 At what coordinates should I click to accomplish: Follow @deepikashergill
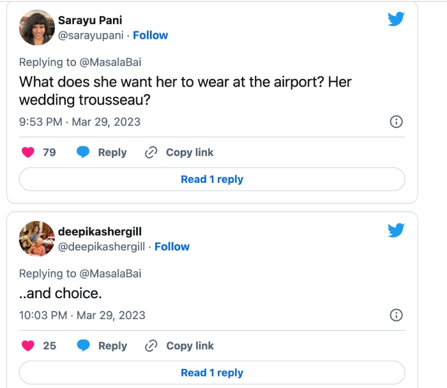pos(172,247)
